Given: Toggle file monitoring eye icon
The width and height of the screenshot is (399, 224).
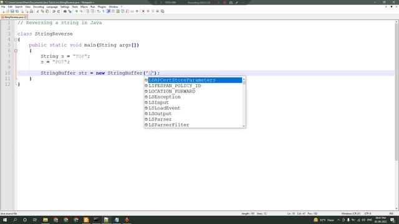Looking at the screenshot, I should (137, 11).
